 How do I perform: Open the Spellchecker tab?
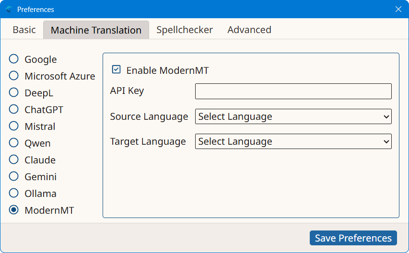(185, 30)
